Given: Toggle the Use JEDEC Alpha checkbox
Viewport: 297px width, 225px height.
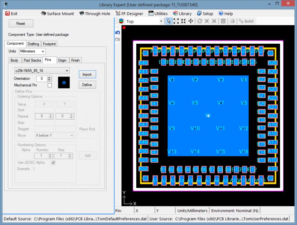Looking at the screenshot, I should point(53,163).
